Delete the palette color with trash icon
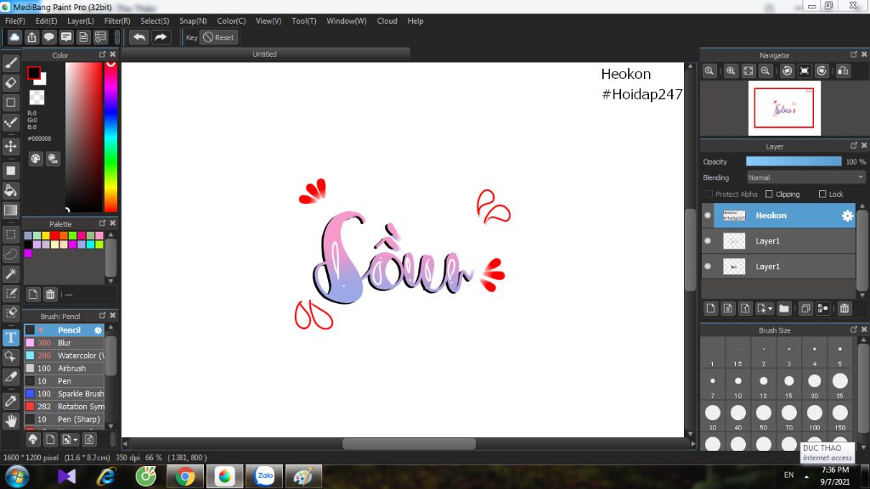The width and height of the screenshot is (870, 489). click(50, 295)
